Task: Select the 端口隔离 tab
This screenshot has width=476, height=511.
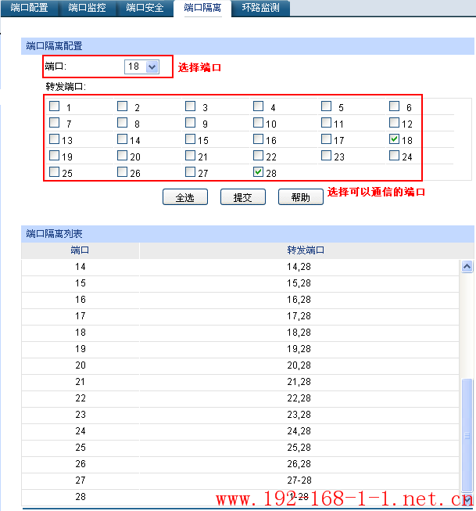Action: pyautogui.click(x=202, y=8)
